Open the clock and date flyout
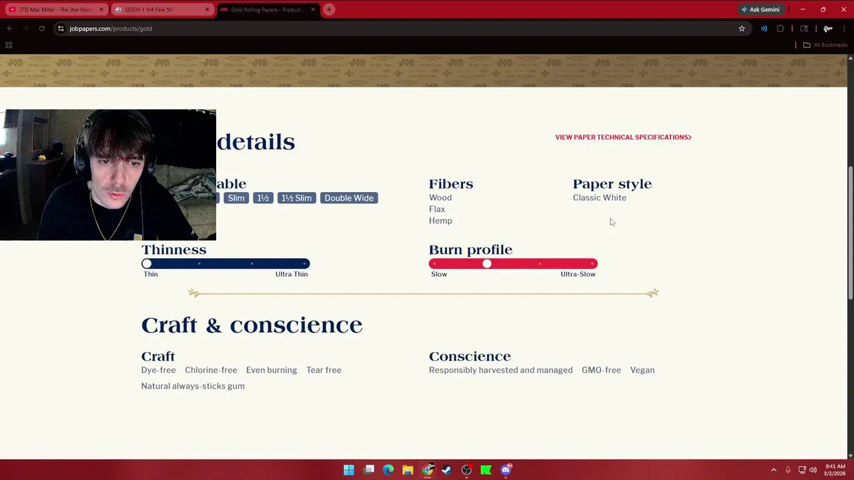This screenshot has height=480, width=854. click(835, 470)
